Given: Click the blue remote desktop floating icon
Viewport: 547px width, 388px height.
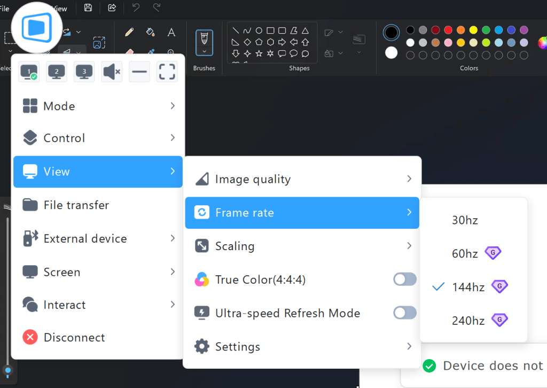Looking at the screenshot, I should click(x=37, y=28).
